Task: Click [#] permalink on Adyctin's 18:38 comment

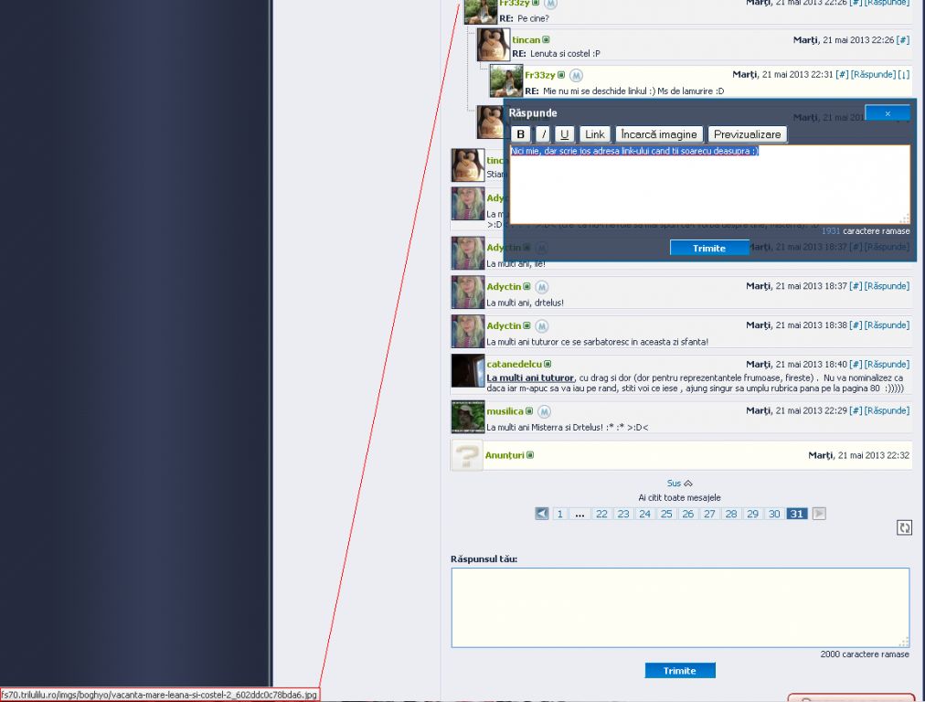Action: point(856,325)
